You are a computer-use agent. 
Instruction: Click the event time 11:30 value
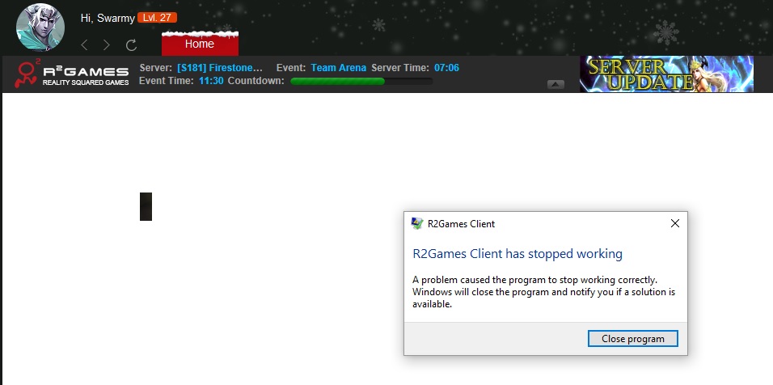211,81
